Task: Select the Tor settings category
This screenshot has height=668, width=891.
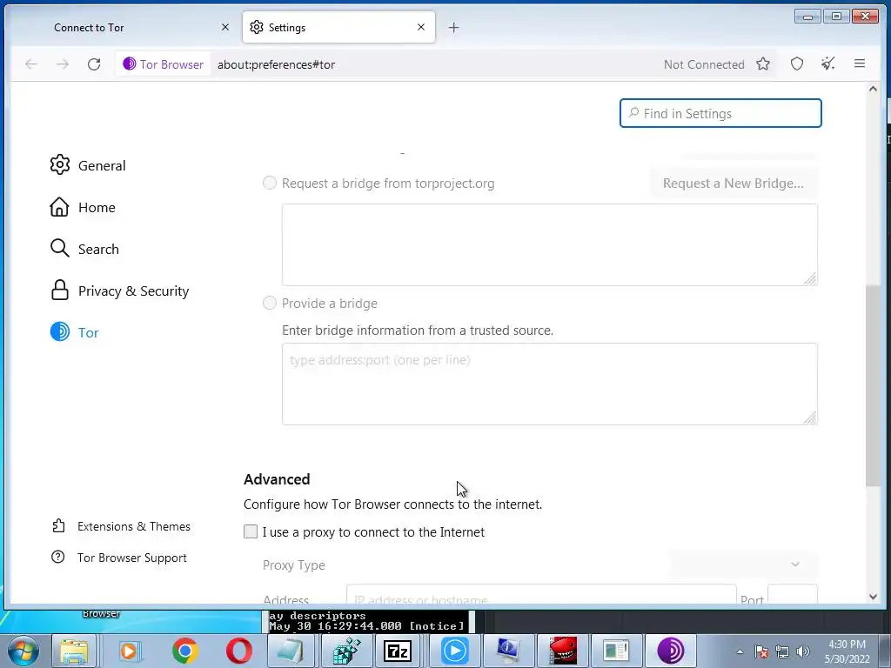Action: point(75,332)
